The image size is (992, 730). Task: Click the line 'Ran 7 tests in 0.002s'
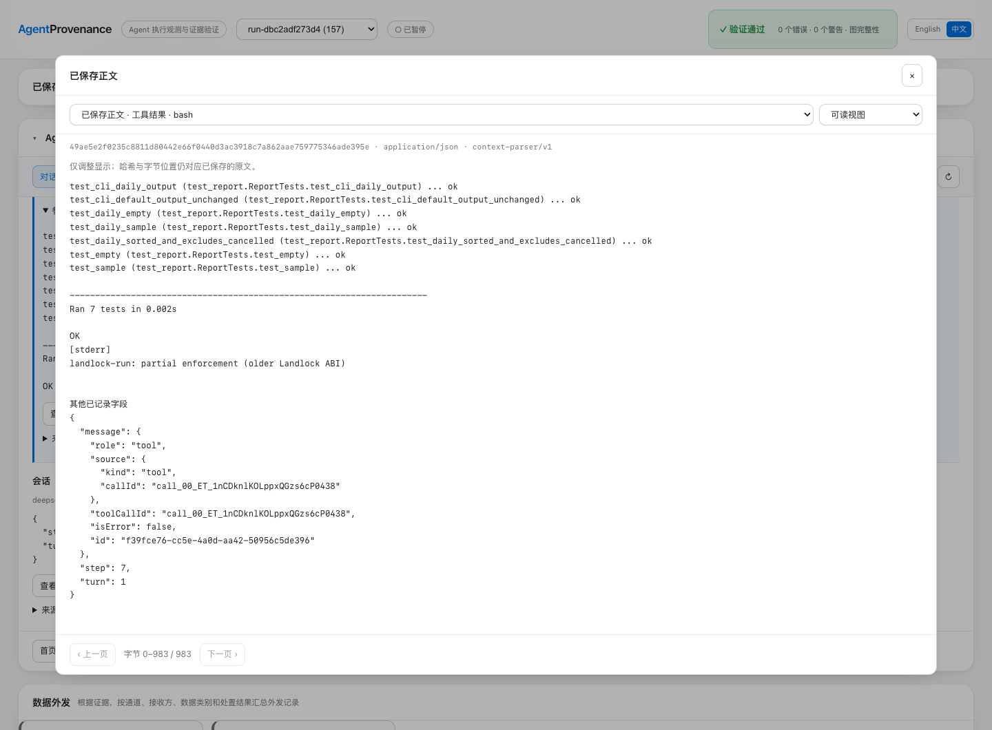[123, 309]
